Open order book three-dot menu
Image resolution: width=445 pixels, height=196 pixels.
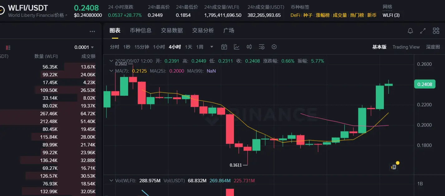92,31
